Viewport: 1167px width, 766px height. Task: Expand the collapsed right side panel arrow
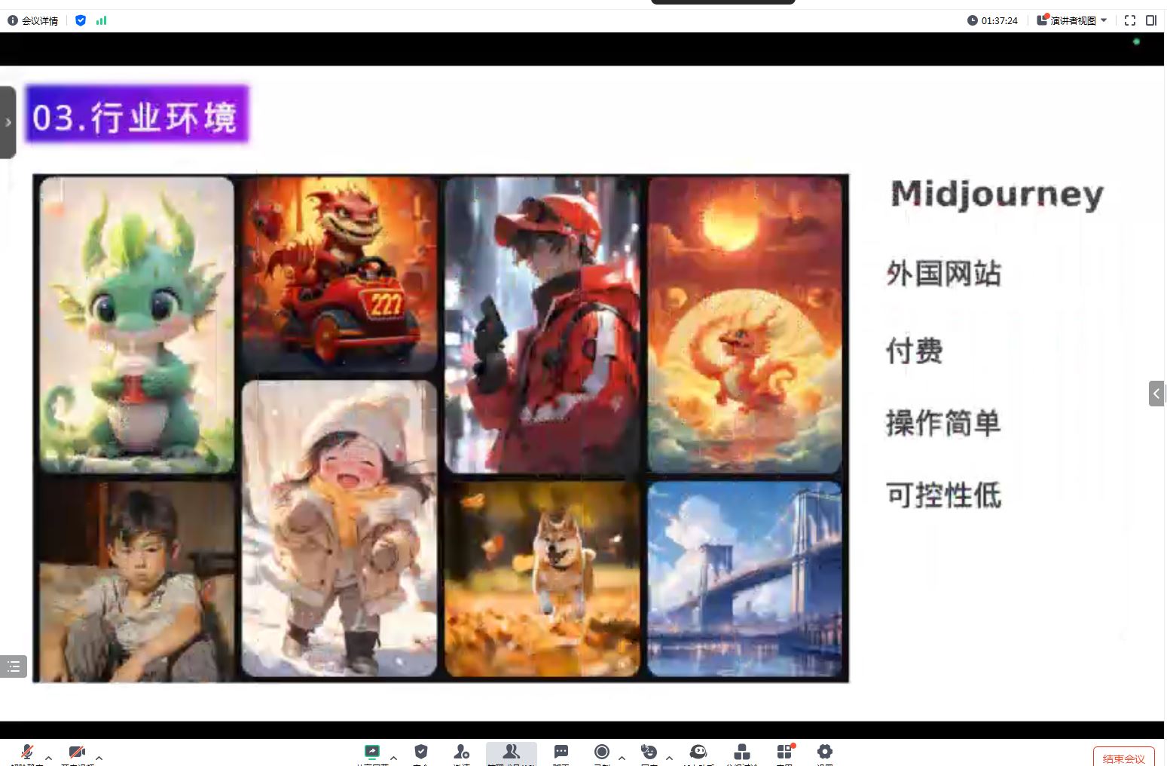[x=1156, y=394]
